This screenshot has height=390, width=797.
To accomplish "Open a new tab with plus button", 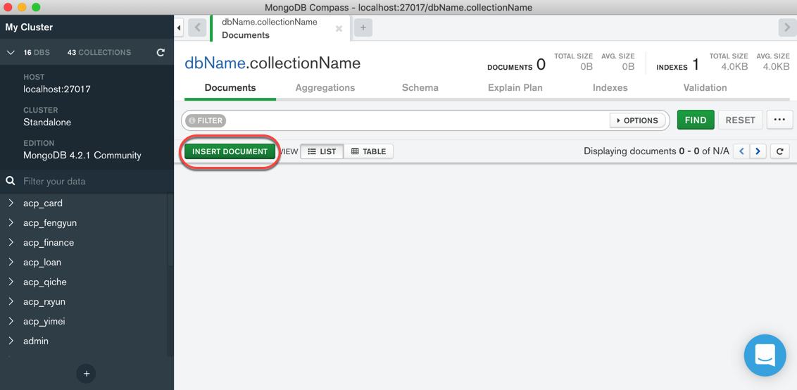I will [363, 27].
